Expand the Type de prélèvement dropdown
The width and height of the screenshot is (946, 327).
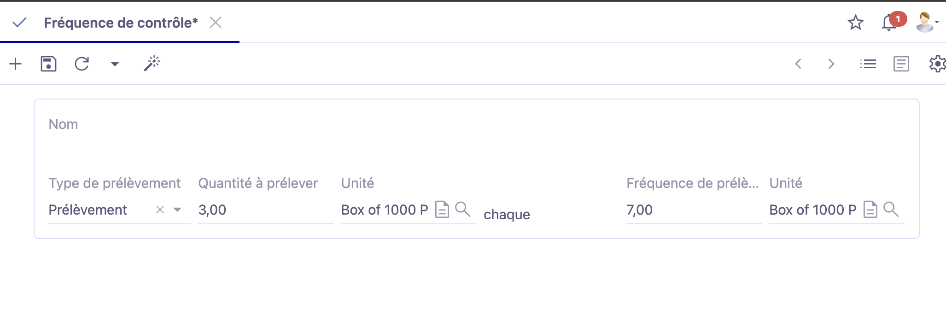(177, 210)
